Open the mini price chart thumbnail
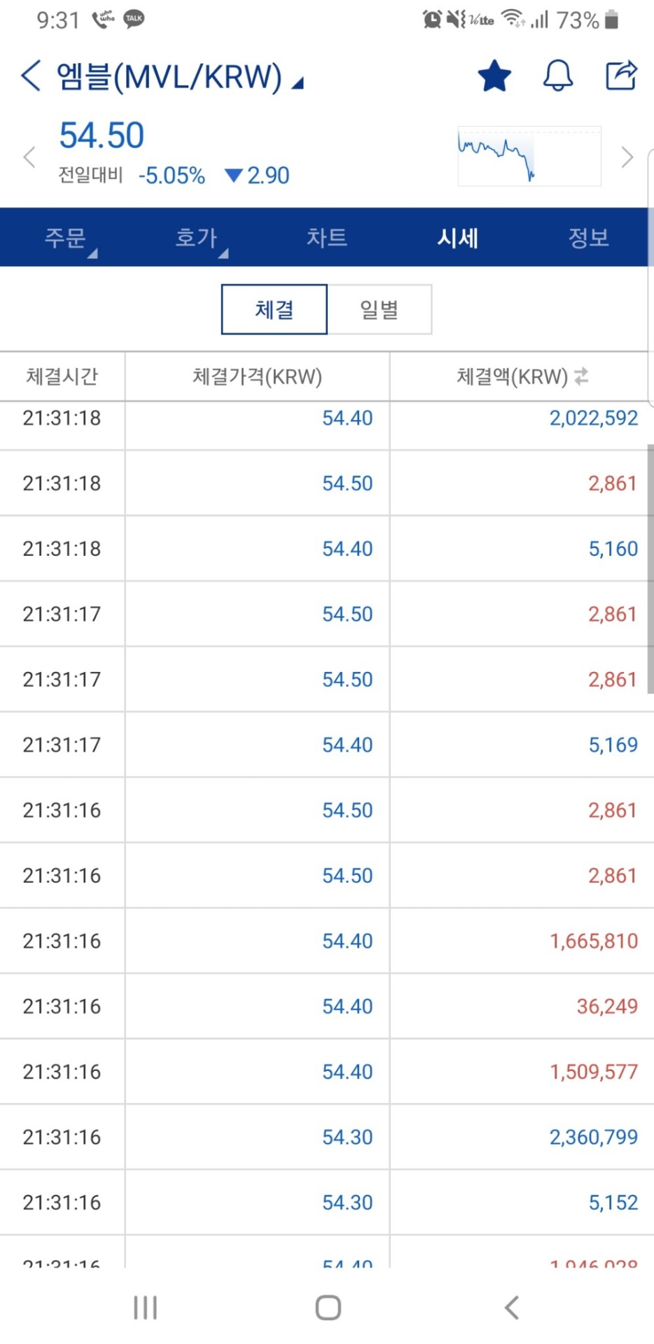Screen dimensions: 654x1344 click(x=529, y=156)
